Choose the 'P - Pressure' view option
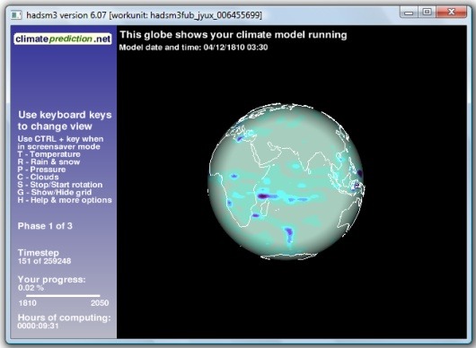This screenshot has width=476, height=348. [x=41, y=170]
